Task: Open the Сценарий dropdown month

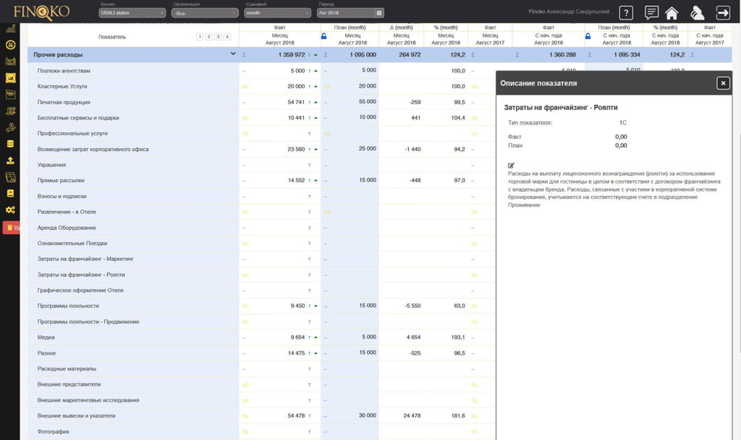Action: coord(277,13)
